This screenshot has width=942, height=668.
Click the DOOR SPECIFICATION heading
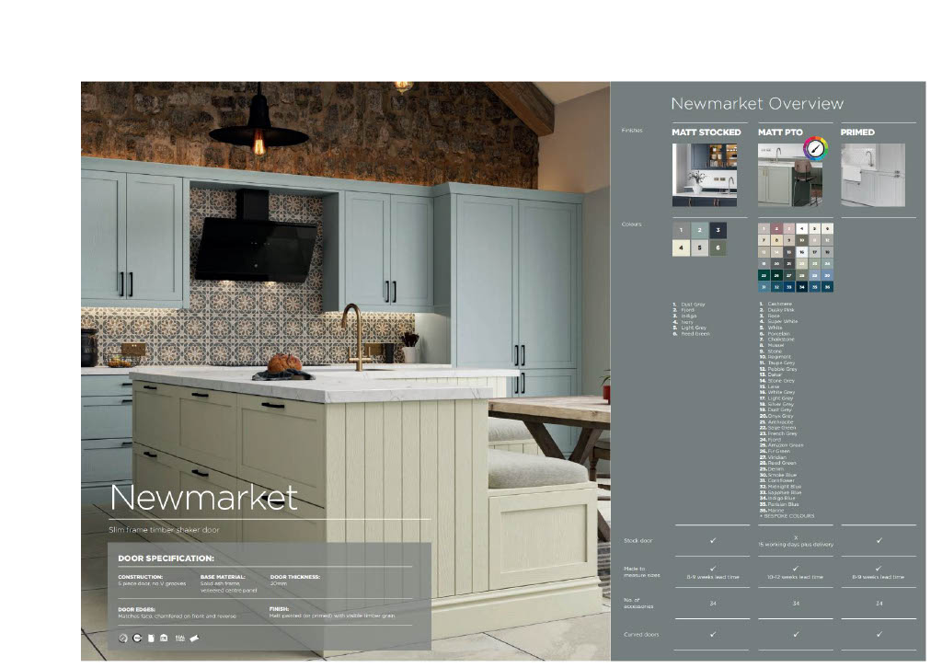(x=166, y=559)
